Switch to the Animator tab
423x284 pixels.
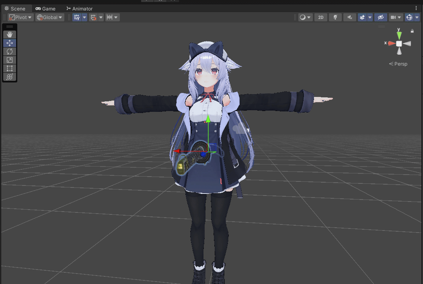coord(79,8)
